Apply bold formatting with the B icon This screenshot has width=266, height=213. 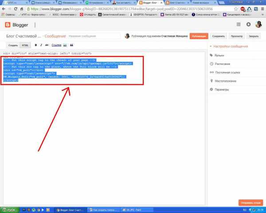pos(35,45)
